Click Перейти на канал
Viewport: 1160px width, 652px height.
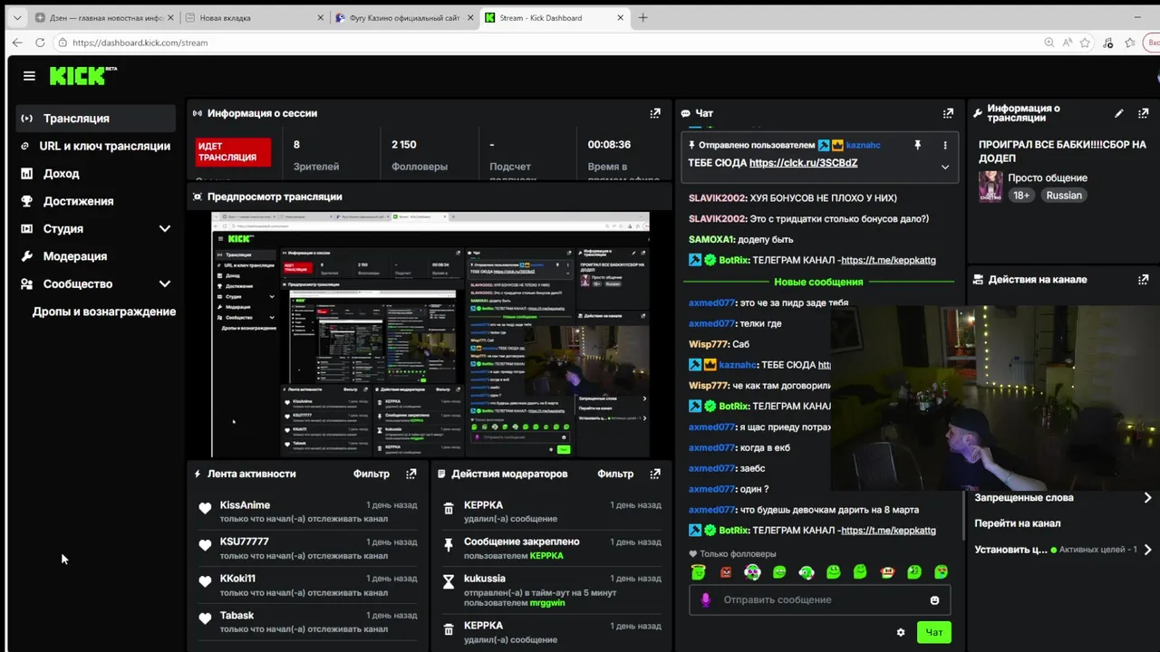point(1017,523)
